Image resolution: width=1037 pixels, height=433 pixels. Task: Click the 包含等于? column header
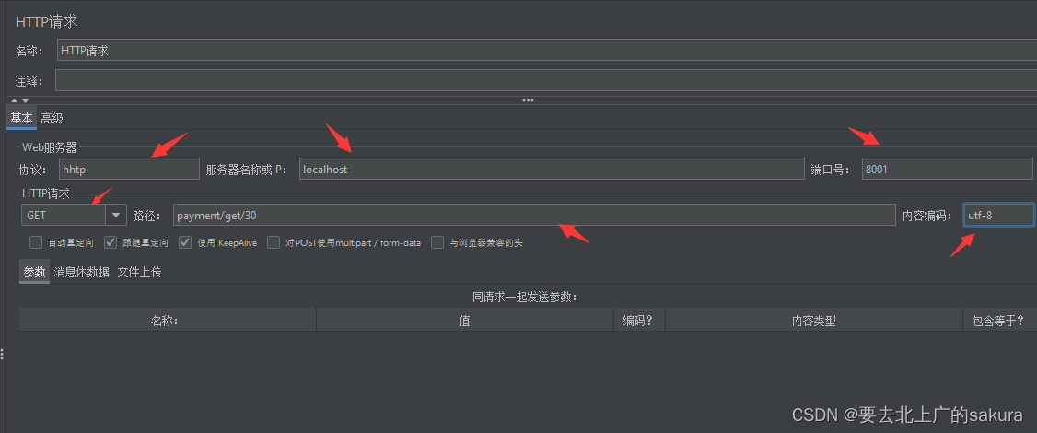click(998, 321)
